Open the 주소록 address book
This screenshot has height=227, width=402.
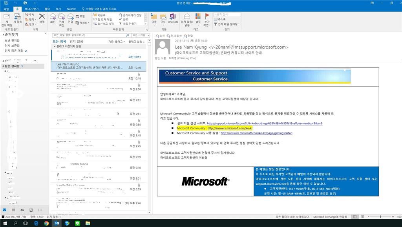[x=220, y=19]
